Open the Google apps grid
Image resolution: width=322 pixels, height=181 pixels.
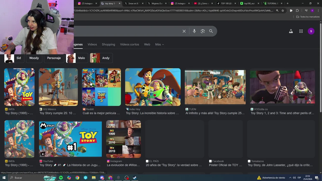(x=301, y=31)
